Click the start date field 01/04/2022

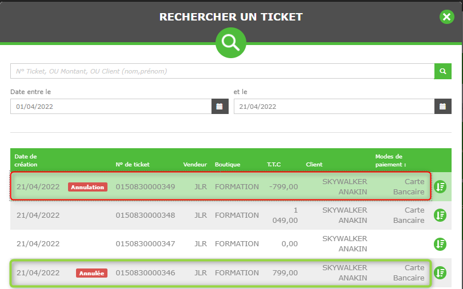pos(110,106)
